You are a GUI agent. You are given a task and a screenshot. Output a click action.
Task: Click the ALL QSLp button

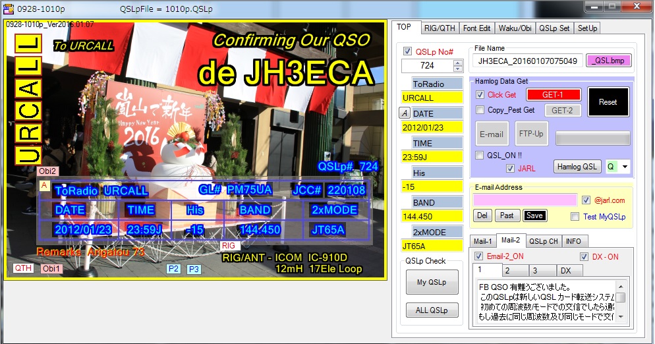432,310
